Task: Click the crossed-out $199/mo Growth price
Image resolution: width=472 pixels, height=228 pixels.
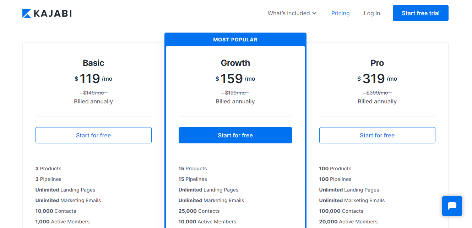Action: coord(235,93)
